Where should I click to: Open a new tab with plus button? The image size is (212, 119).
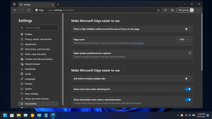[x=58, y=4]
